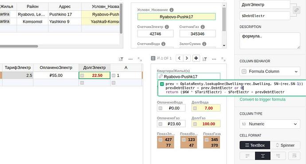Set left text alignment
This screenshot has width=306, height=164.
pyautogui.click(x=247, y=156)
